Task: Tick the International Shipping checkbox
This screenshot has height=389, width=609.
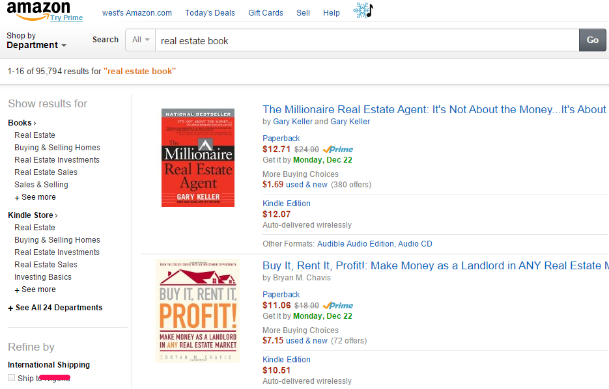Action: (x=11, y=378)
